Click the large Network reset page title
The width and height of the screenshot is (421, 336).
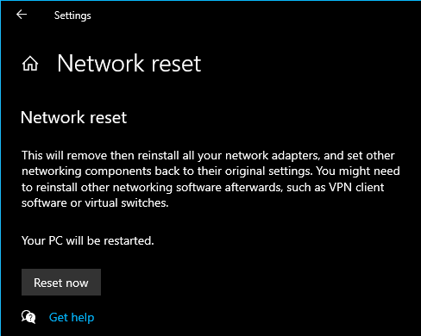[129, 64]
